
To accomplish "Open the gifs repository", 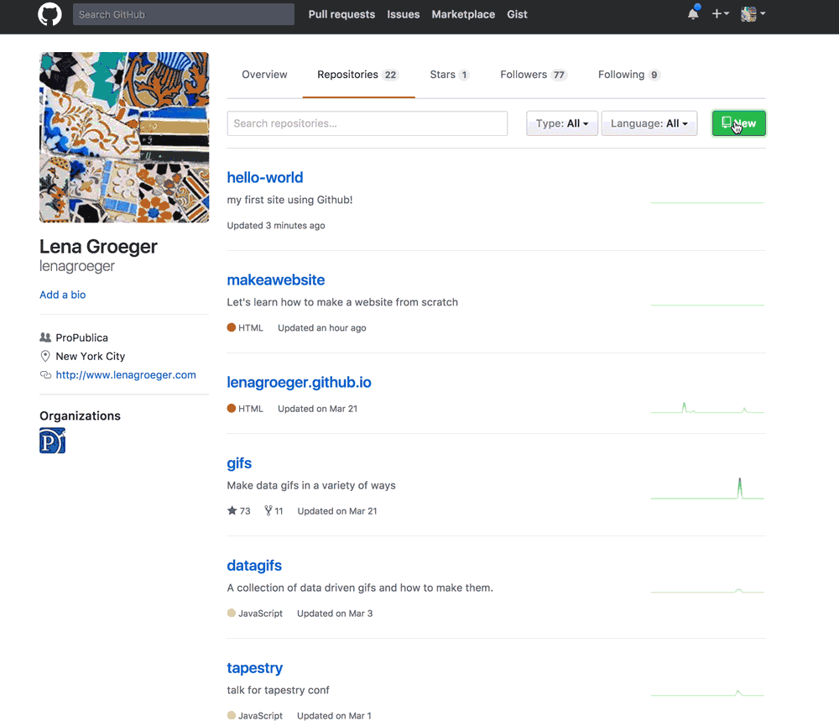I will click(239, 463).
